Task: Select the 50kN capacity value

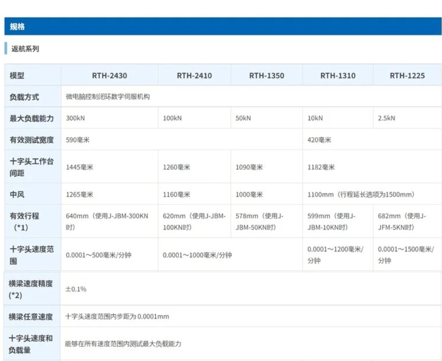Action: coord(243,118)
